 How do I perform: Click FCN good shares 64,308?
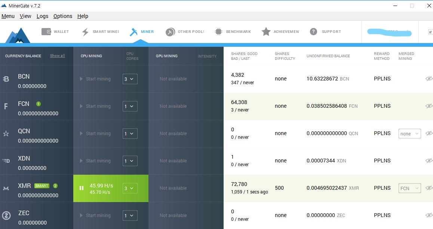click(239, 103)
